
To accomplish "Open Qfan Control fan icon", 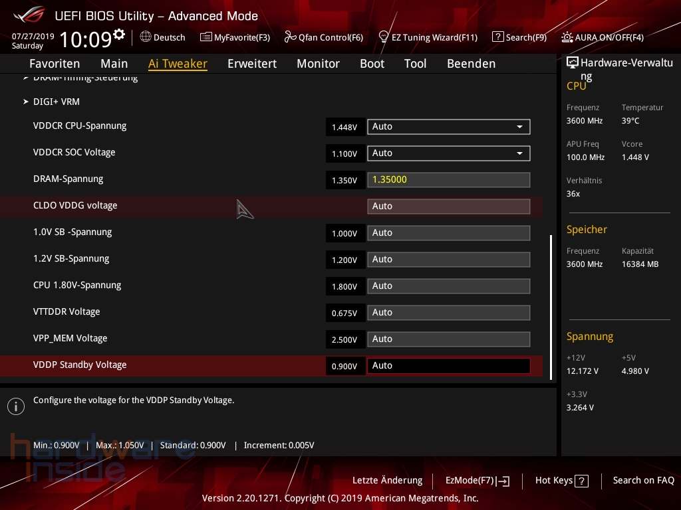I will (290, 37).
